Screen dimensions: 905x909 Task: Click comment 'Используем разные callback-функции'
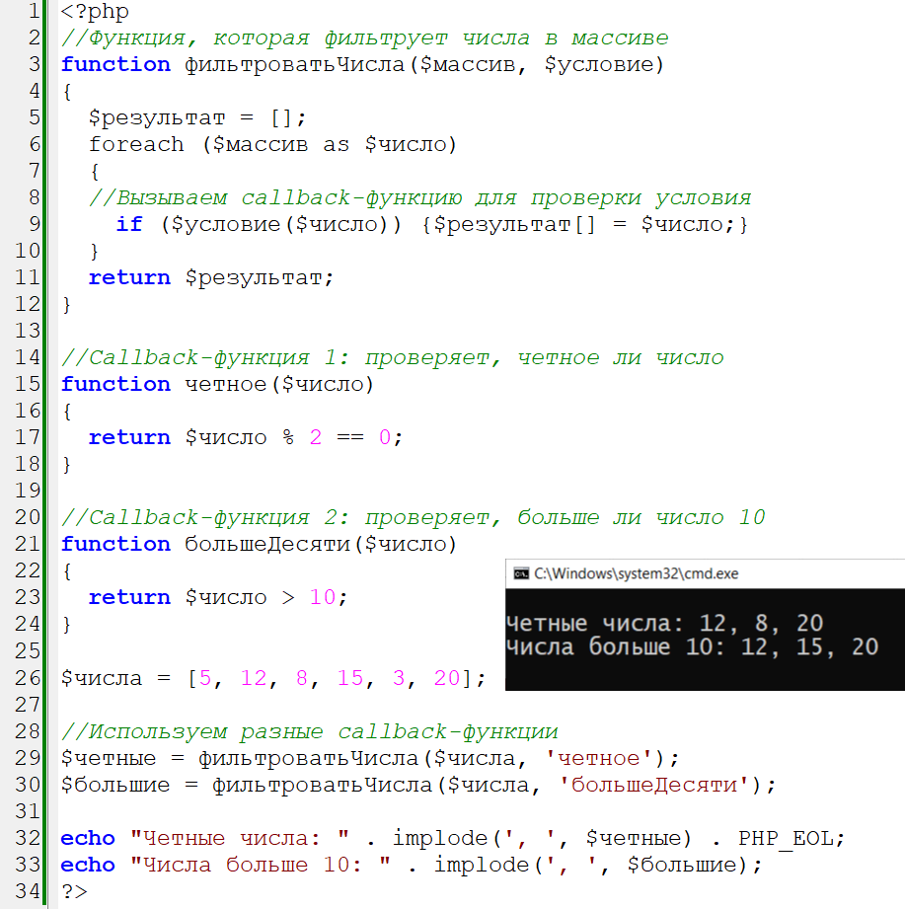tap(310, 731)
